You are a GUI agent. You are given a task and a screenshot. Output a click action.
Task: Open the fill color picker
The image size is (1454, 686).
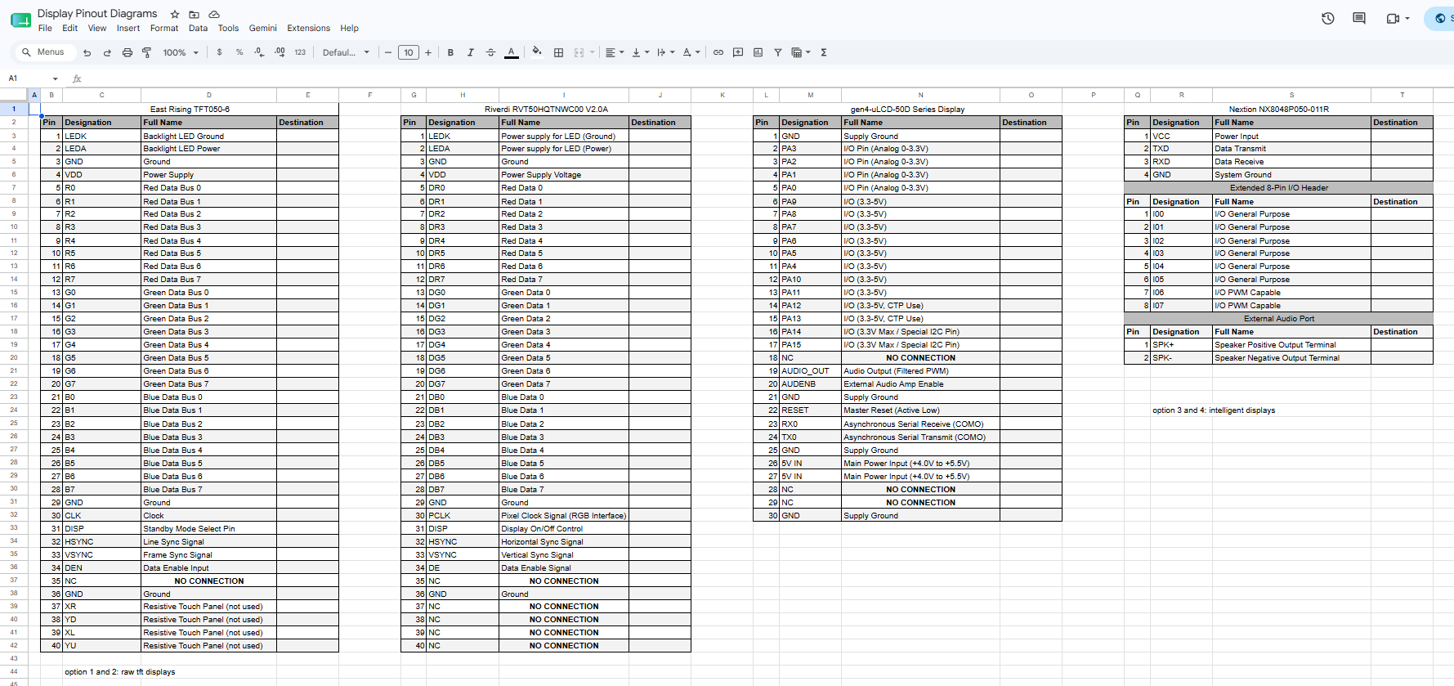(x=537, y=52)
